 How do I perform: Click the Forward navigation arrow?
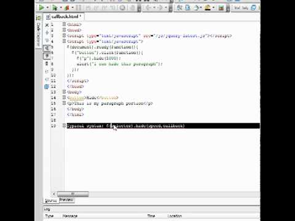[x=160, y=8]
